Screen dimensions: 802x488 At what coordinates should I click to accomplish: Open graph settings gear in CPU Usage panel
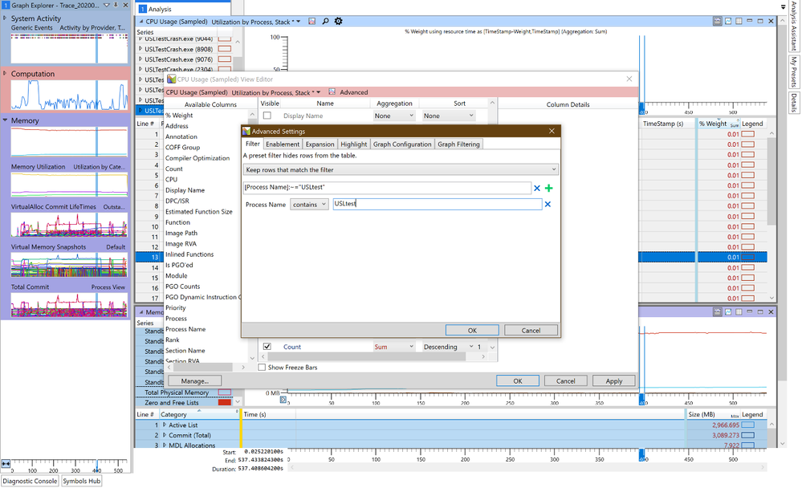[338, 22]
